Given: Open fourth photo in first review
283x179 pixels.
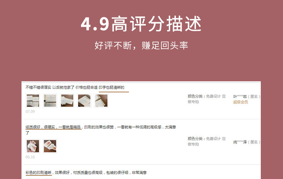Looking at the screenshot, I should pos(84,101).
